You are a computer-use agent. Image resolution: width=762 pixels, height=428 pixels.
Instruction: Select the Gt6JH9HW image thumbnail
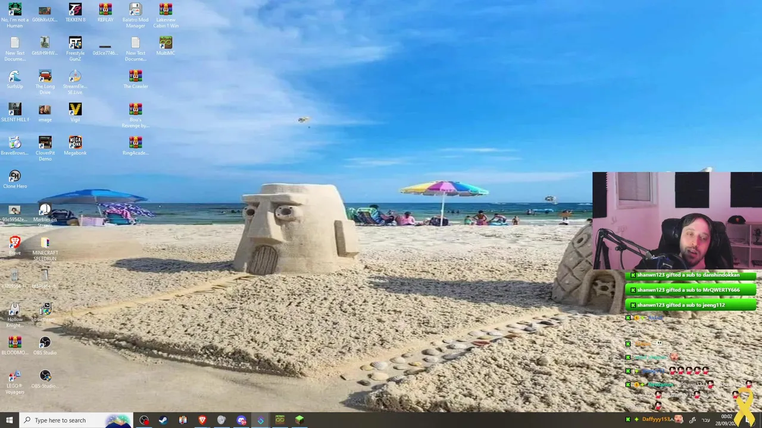coord(45,46)
